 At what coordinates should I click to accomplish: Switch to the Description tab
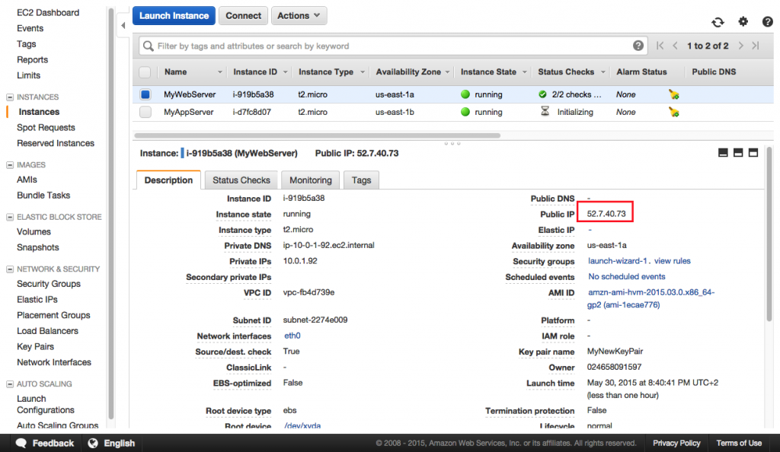pyautogui.click(x=168, y=180)
